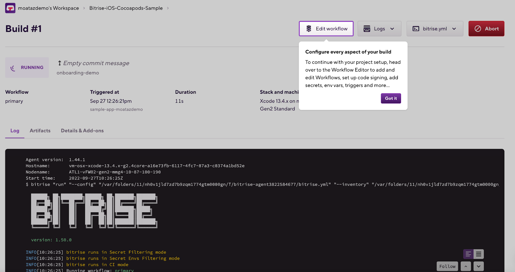Expand the Logs dropdown arrow
Viewport: 515px width, 272px height.
tap(392, 29)
